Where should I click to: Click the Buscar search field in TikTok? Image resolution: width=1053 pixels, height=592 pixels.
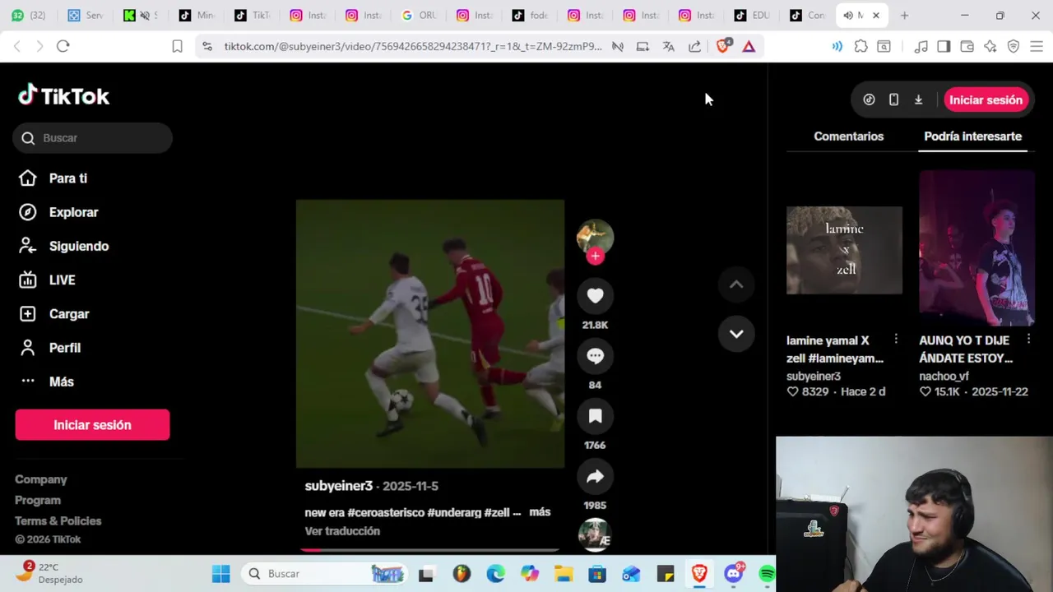(x=92, y=138)
